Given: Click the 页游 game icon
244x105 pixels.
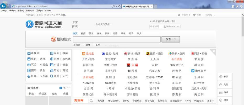Looking at the screenshot, I should coord(29,65).
